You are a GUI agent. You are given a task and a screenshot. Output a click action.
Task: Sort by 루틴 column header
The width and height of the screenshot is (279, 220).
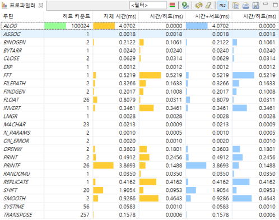[22, 16]
